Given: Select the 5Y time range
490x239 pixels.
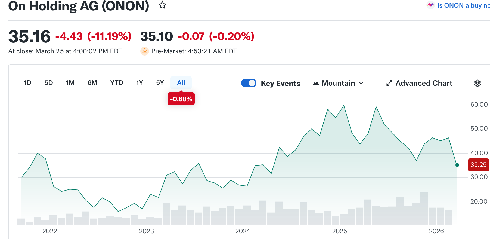Looking at the screenshot, I should (x=160, y=83).
